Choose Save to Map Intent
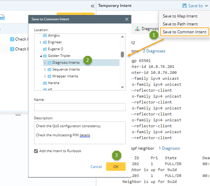The height and width of the screenshot is (186, 210). (180, 16)
